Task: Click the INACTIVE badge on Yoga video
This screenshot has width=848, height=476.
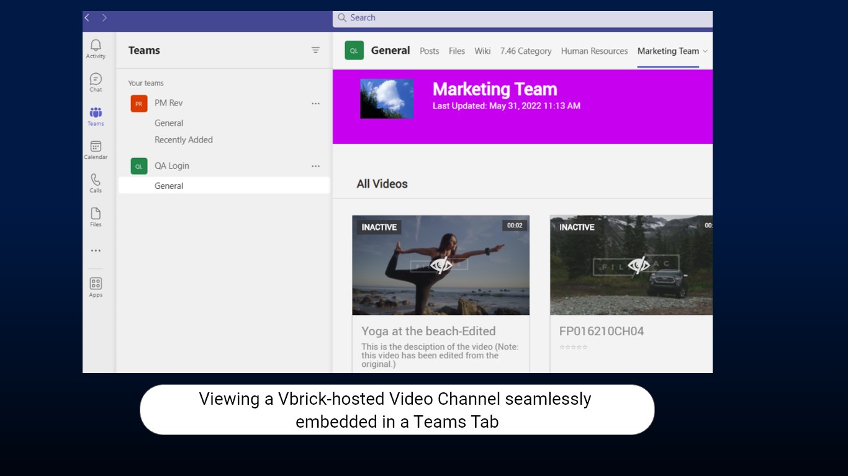Action: 379,227
